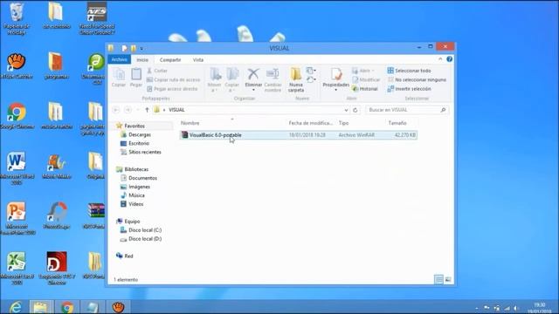
Task: Open Descargas in navigation pane
Action: pyautogui.click(x=140, y=134)
